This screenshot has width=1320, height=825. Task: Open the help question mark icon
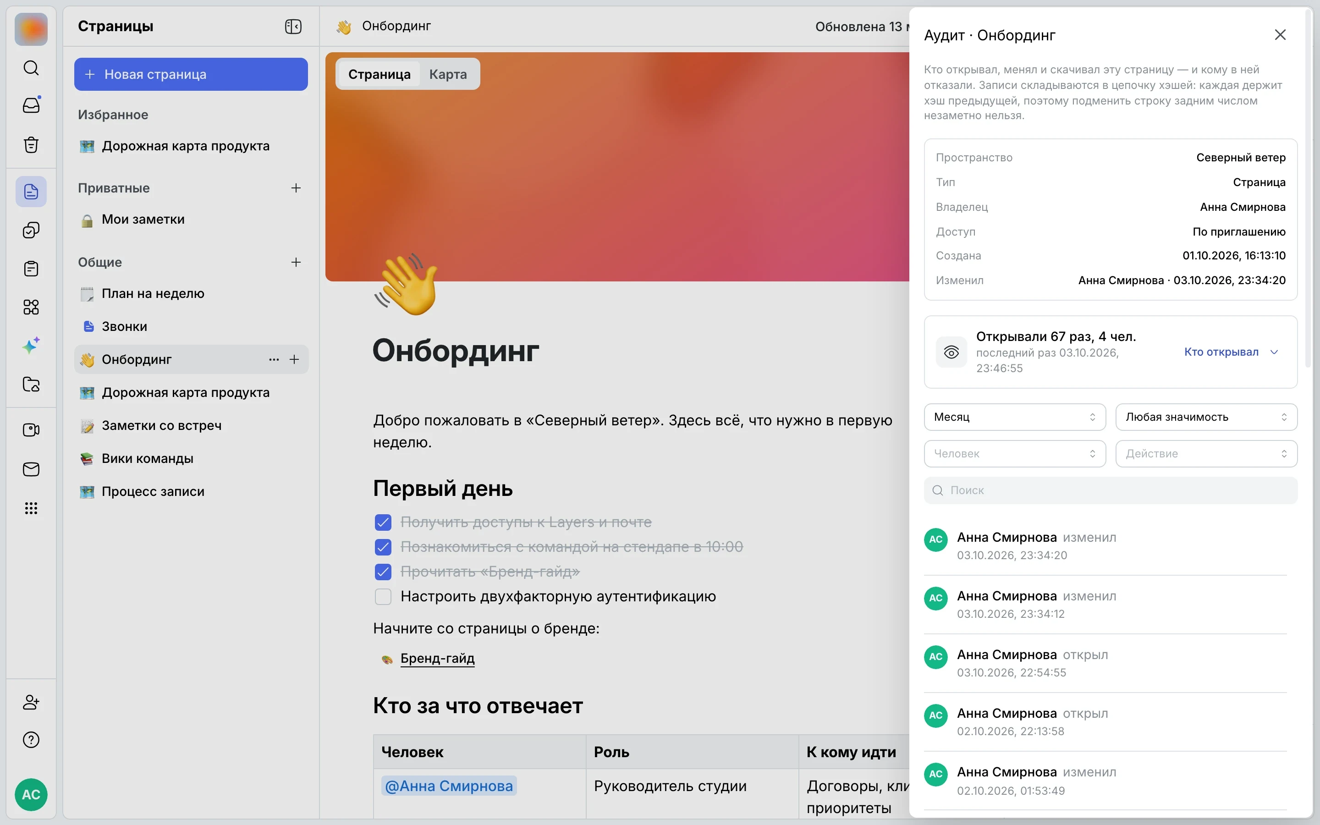point(31,740)
